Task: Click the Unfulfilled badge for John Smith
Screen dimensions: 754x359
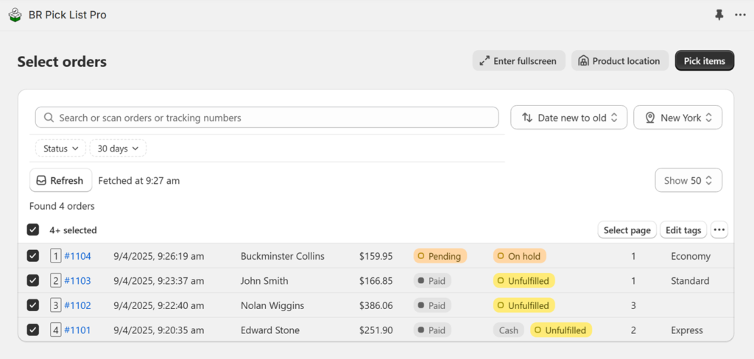Action: (524, 281)
